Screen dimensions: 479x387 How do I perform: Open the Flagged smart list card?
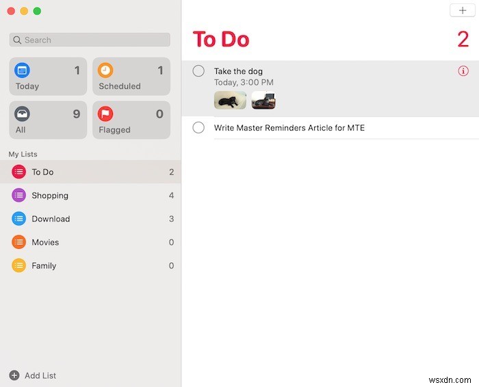coord(131,120)
